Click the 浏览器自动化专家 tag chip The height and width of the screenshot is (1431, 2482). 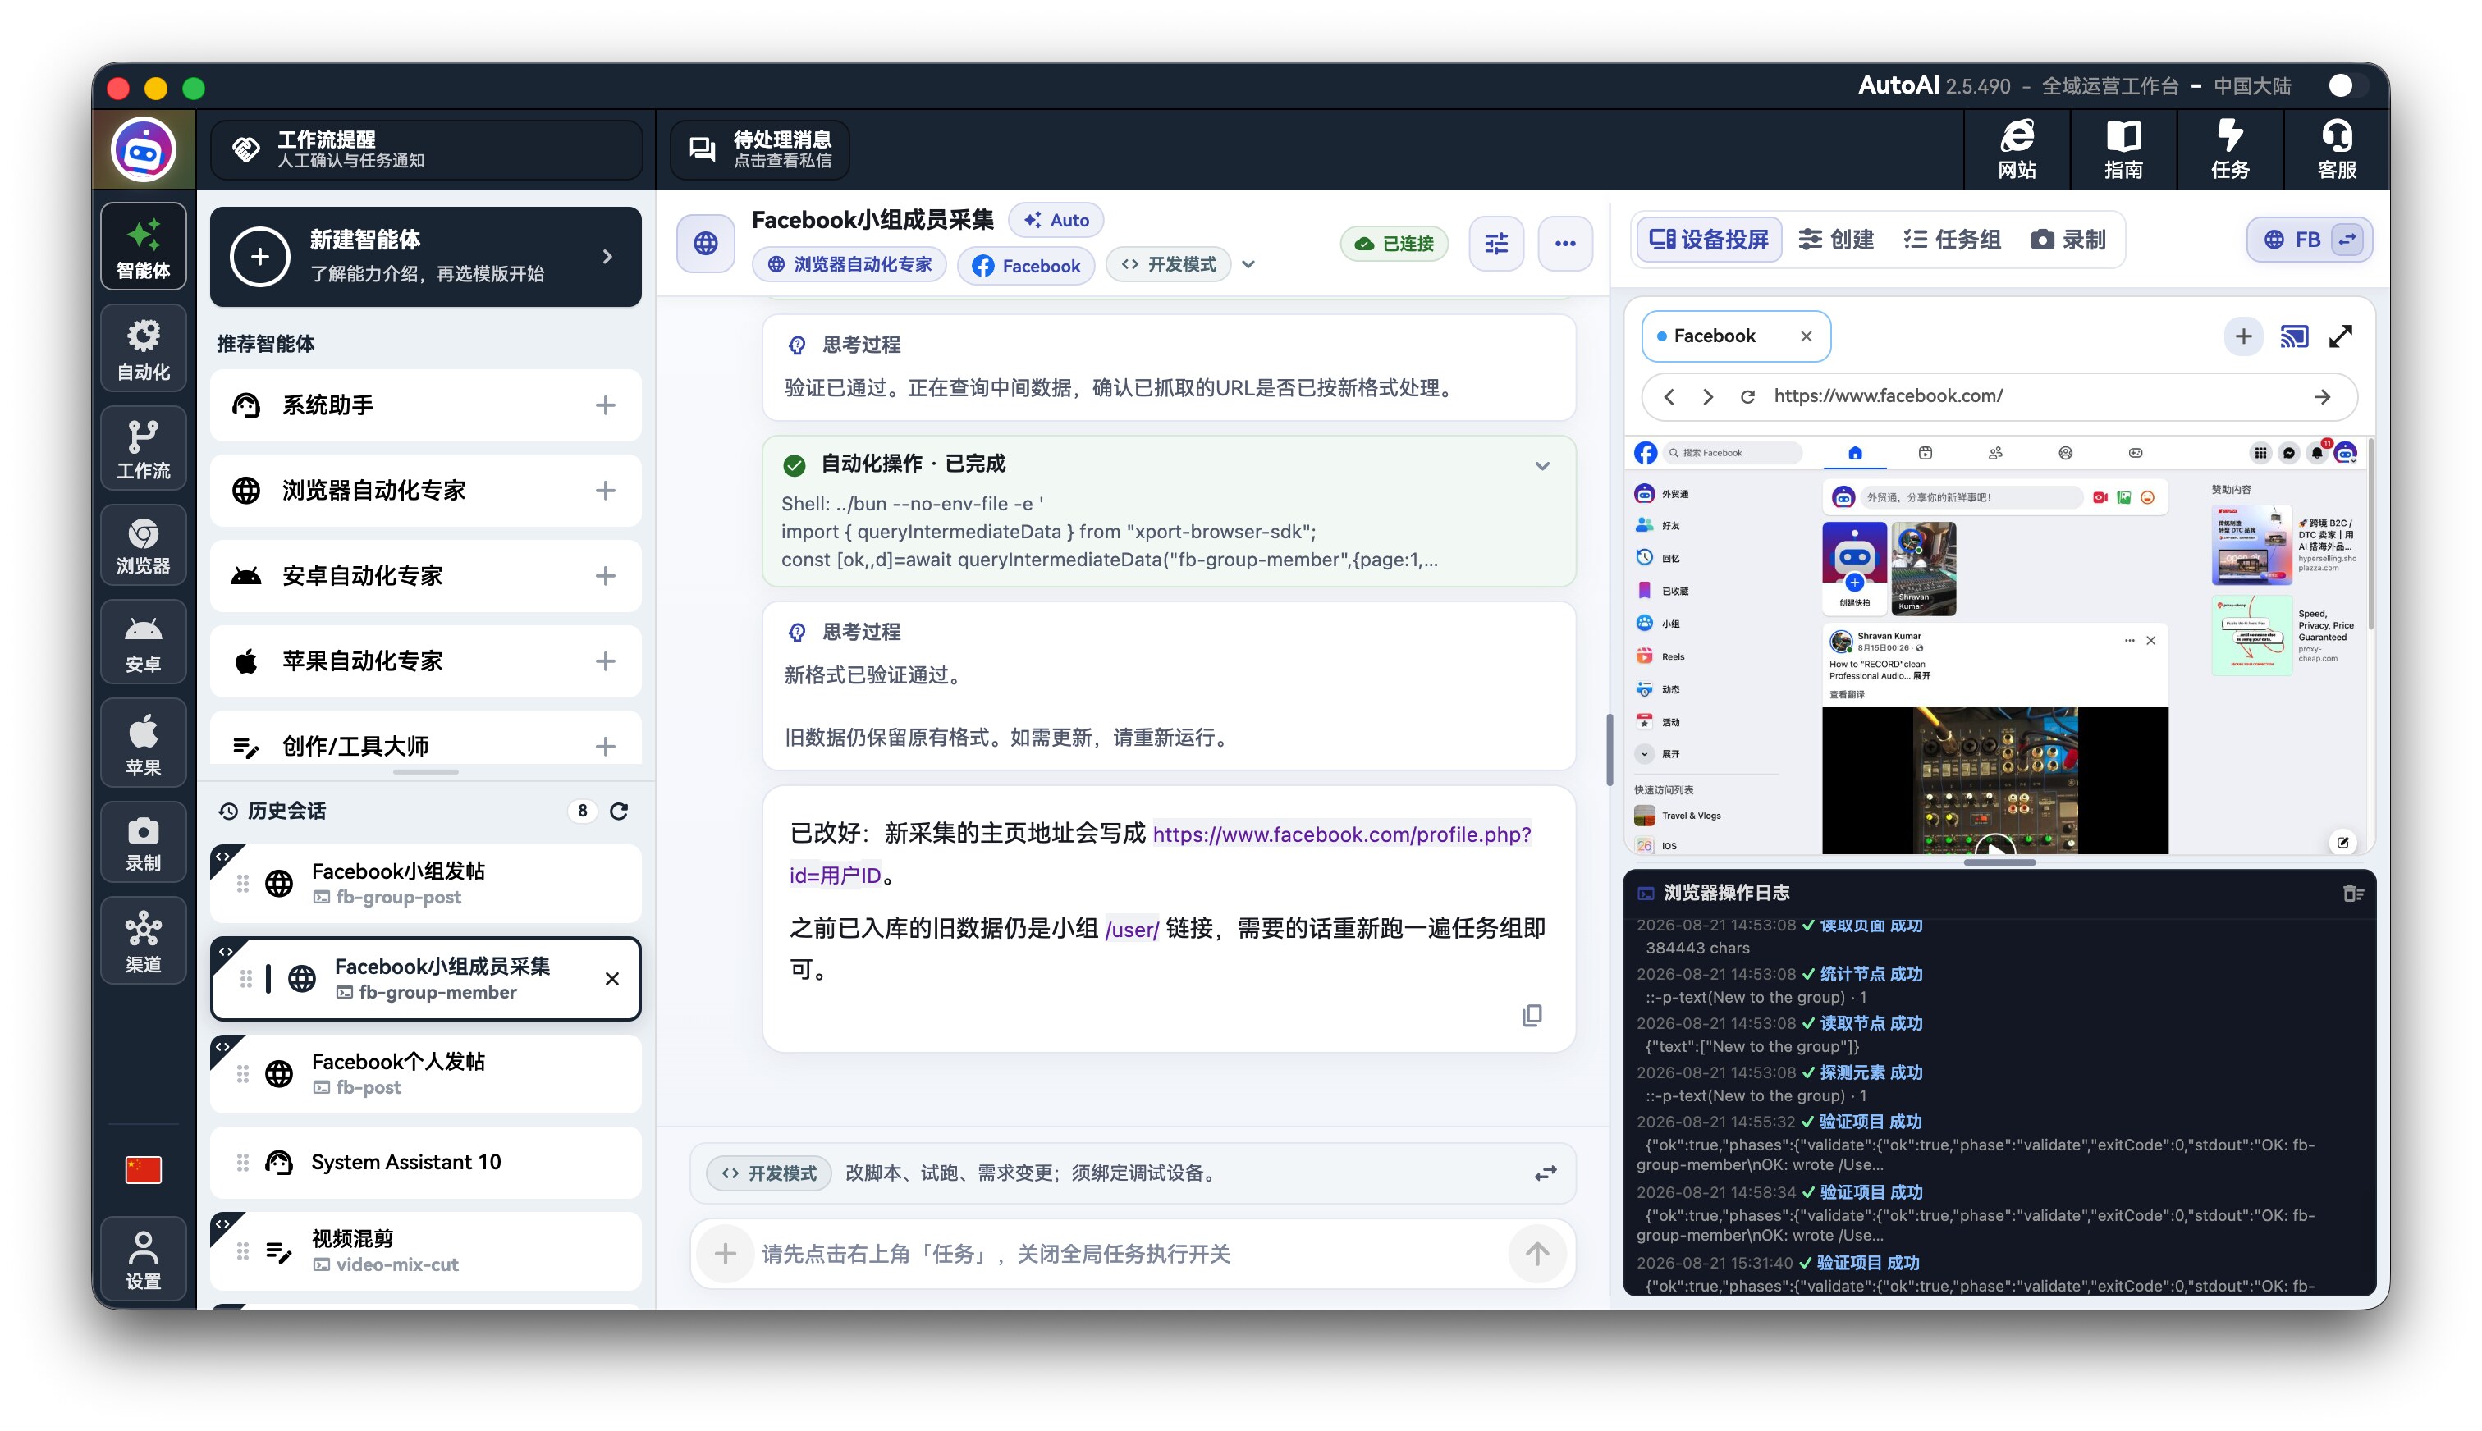pos(849,264)
